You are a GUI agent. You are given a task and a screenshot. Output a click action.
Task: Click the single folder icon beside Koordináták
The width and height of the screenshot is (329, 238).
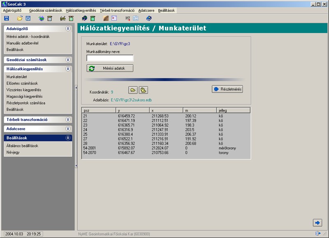(133, 90)
